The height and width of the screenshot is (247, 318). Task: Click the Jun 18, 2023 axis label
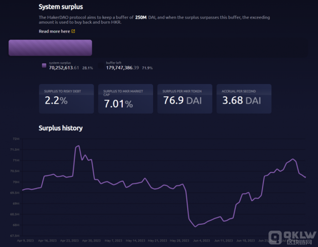pyautogui.click(x=246, y=241)
